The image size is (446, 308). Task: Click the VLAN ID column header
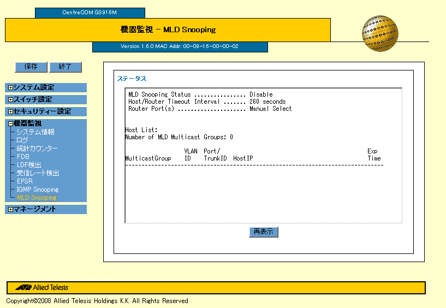coord(191,155)
